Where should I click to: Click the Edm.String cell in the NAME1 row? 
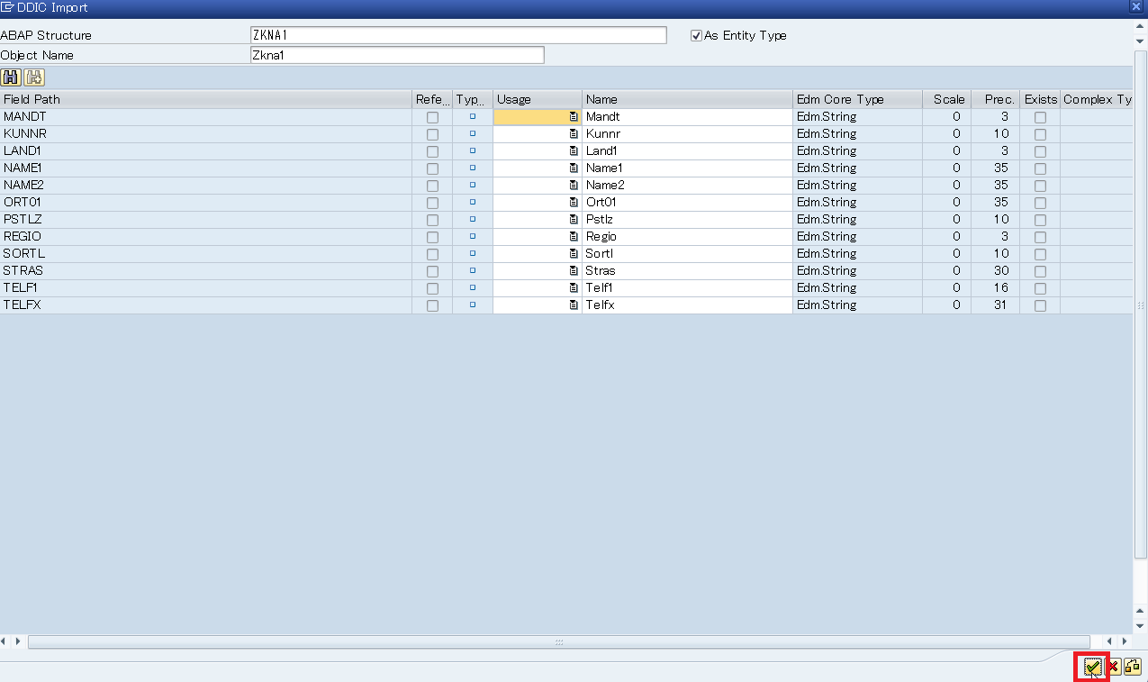click(x=857, y=168)
